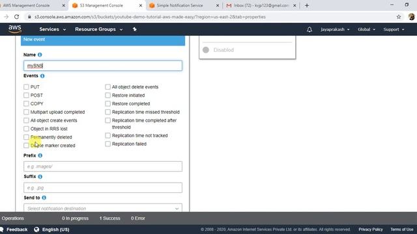
Task: Click the New event header bar
Action: click(103, 40)
